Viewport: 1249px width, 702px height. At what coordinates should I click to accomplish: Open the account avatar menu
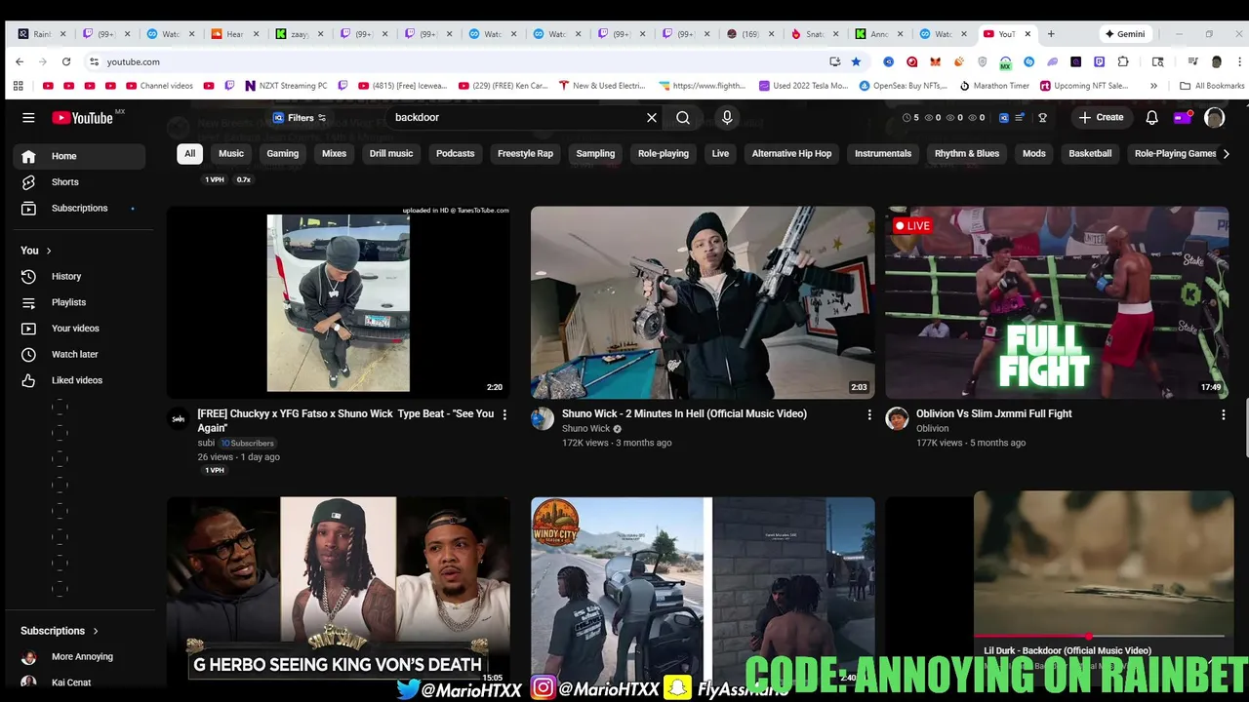click(1214, 118)
